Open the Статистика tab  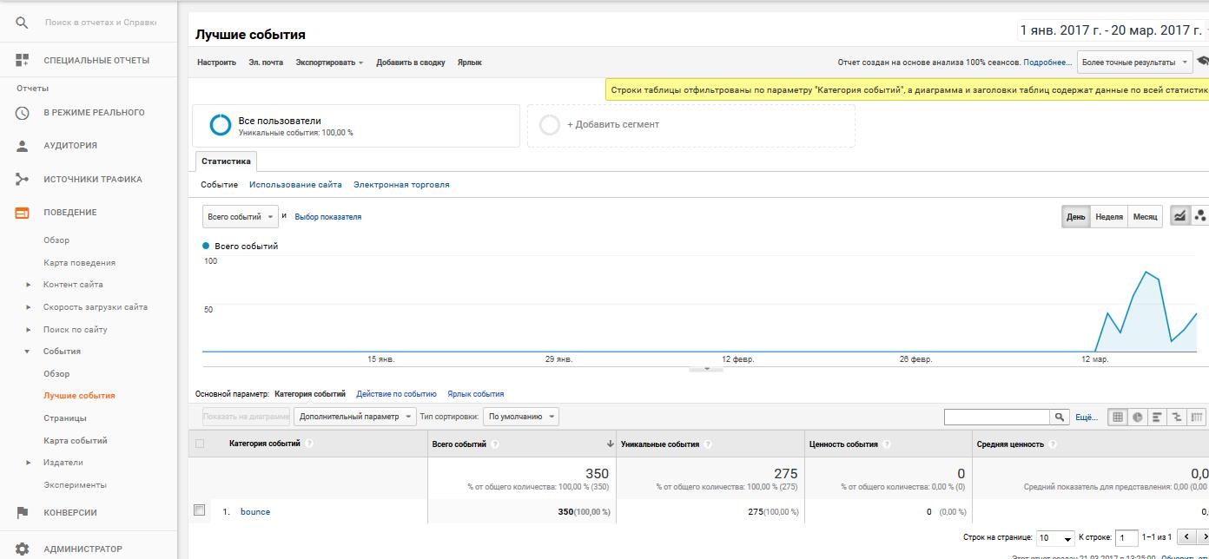(226, 161)
